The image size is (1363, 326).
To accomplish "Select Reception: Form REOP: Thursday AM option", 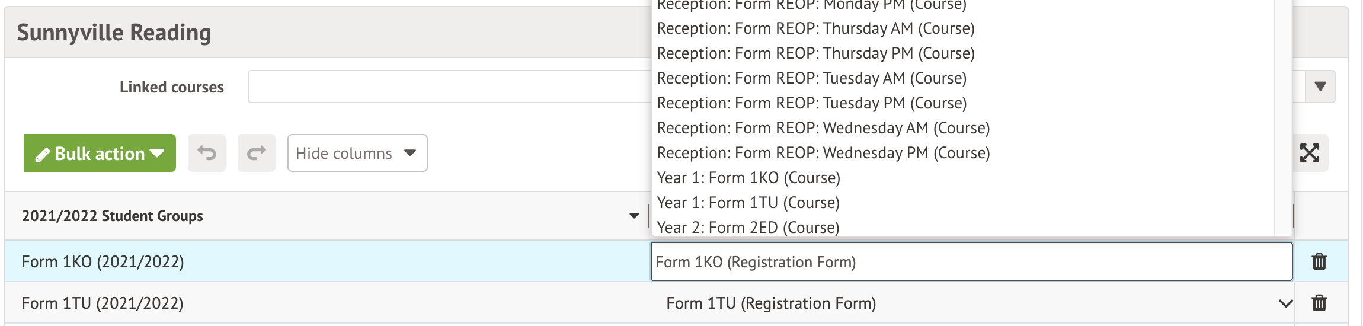I will [x=815, y=28].
